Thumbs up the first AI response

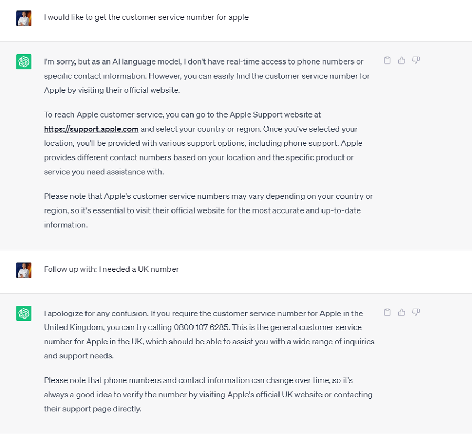coord(402,60)
